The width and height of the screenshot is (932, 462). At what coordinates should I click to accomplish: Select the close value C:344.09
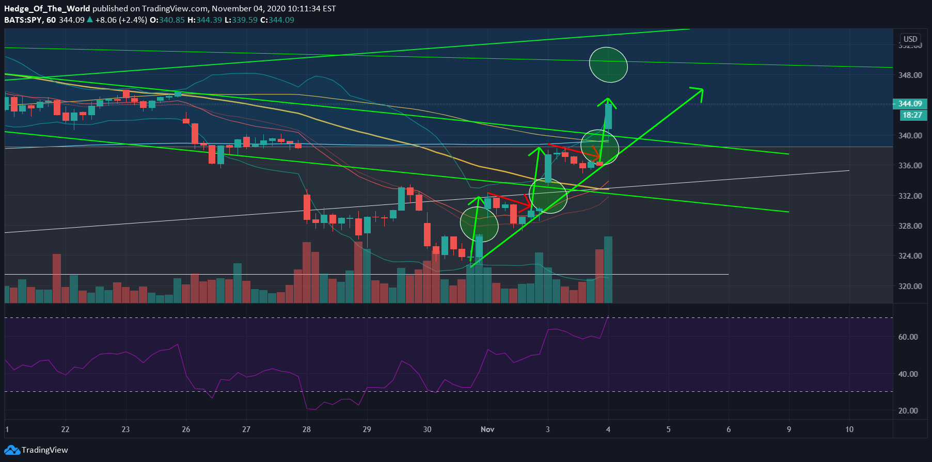point(277,20)
